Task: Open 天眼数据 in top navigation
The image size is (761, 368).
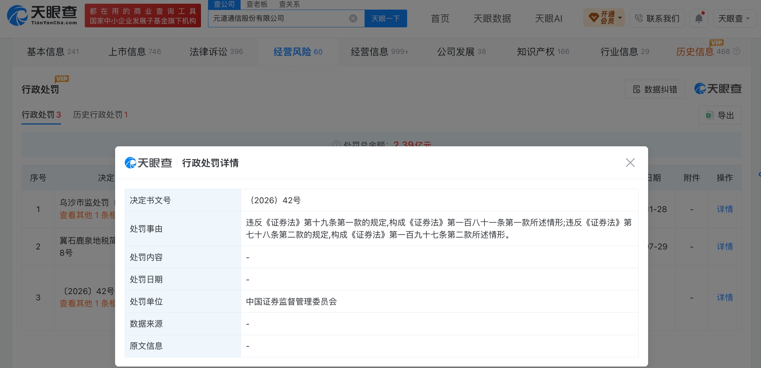Action: [x=492, y=18]
